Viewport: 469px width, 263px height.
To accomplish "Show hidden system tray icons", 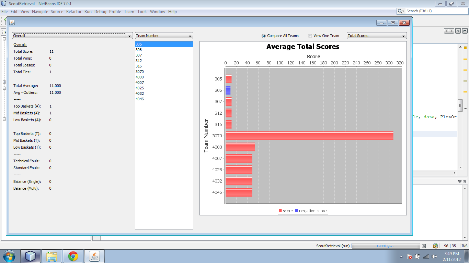I will [x=401, y=256].
